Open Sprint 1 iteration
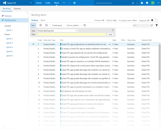This screenshot has height=131, width=161. coord(9,30)
